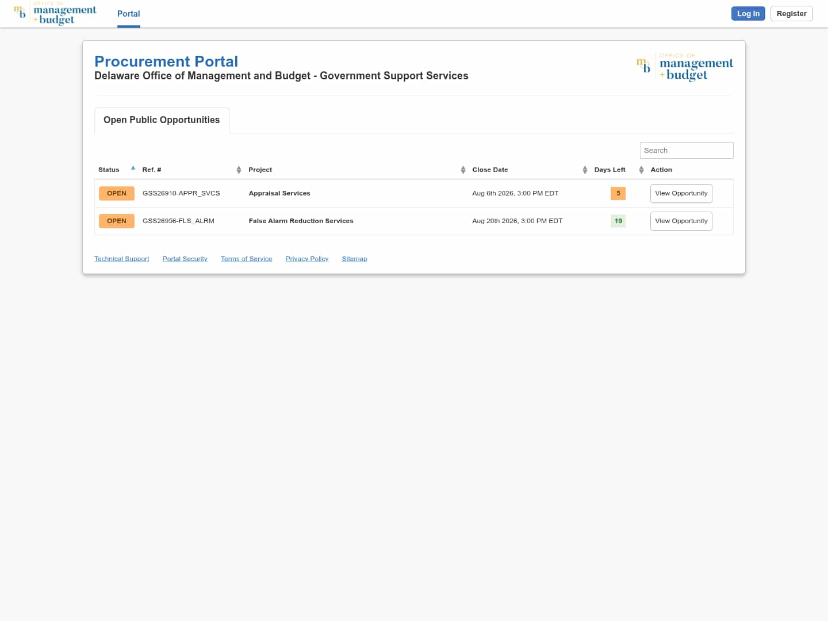This screenshot has width=828, height=621.
Task: Click the Procurement Portal heading
Action: pos(166,62)
